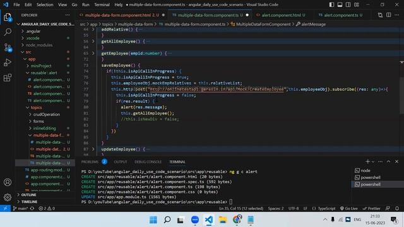Click the main branch indicator
Viewport: 404px width, 227px height.
pos(20,209)
